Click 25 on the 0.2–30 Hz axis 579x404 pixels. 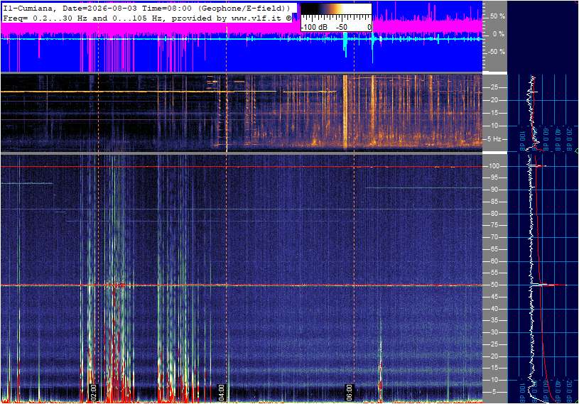494,87
